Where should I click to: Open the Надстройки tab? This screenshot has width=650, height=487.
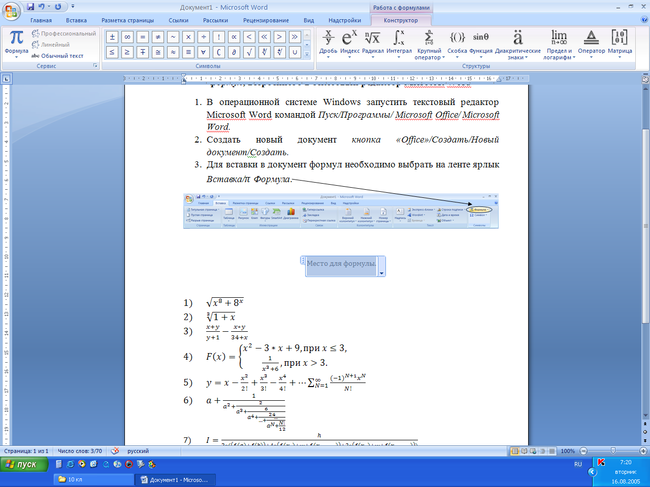(x=345, y=20)
